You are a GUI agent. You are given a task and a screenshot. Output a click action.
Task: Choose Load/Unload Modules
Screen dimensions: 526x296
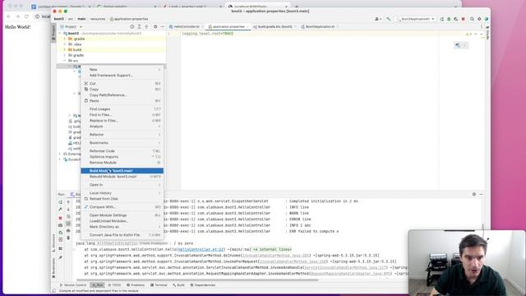click(x=122, y=221)
